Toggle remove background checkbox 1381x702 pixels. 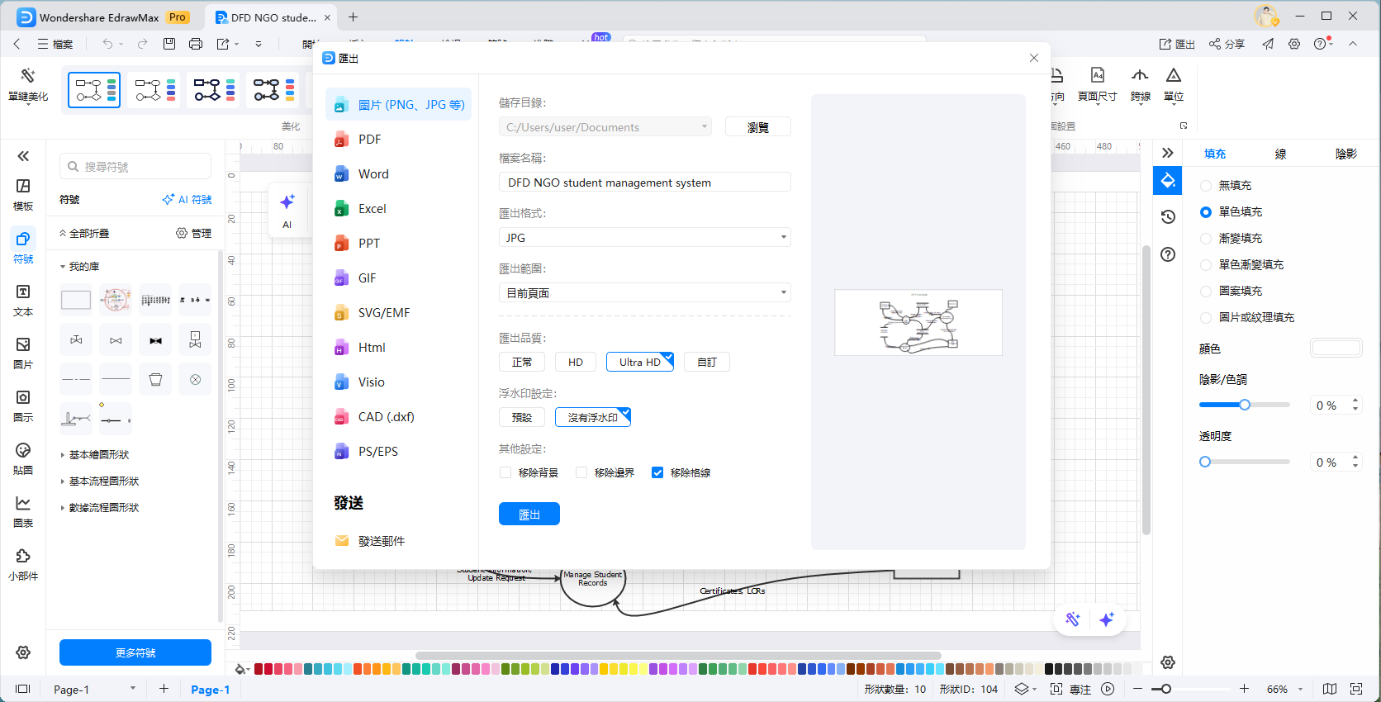(505, 472)
